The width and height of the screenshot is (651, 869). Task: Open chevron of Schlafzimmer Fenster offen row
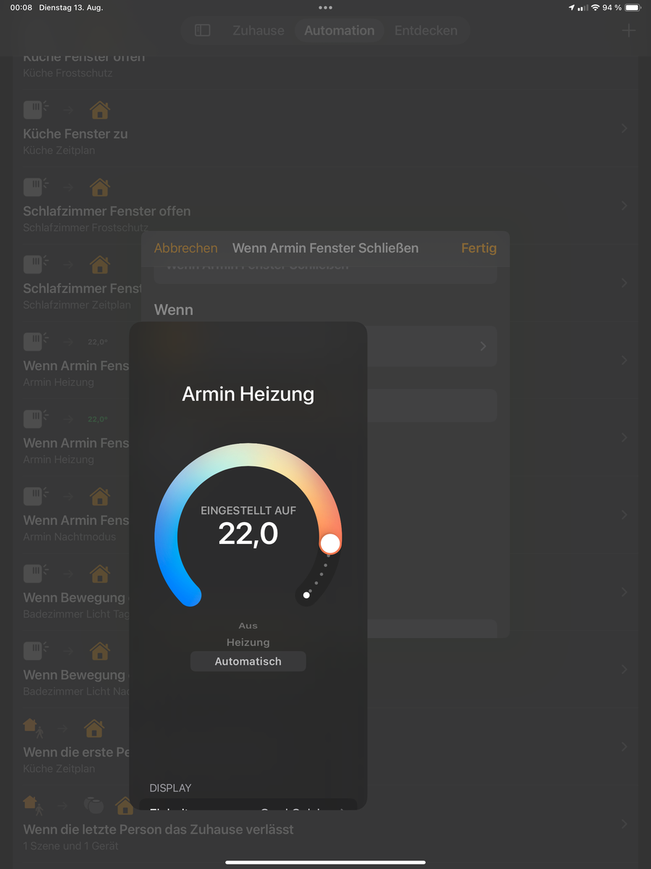[x=624, y=206]
